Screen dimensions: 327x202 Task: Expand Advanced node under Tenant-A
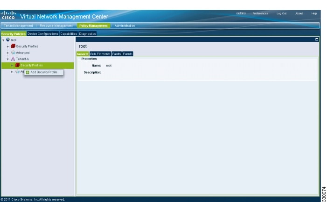12,72
